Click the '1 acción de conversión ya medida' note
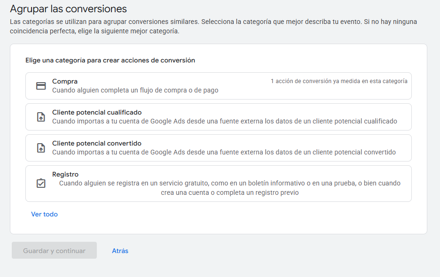The image size is (440, 277). pos(339,81)
